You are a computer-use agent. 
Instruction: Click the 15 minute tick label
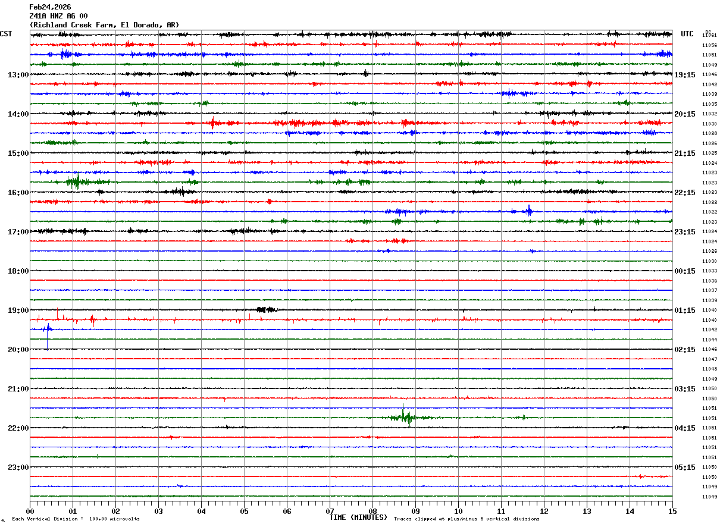(x=672, y=511)
